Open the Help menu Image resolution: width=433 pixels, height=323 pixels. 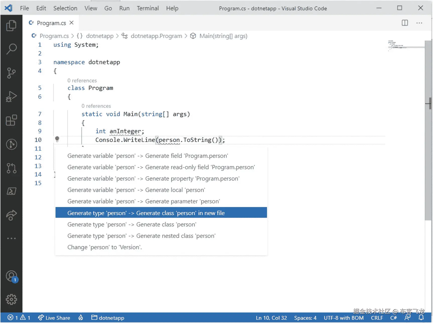pyautogui.click(x=172, y=8)
